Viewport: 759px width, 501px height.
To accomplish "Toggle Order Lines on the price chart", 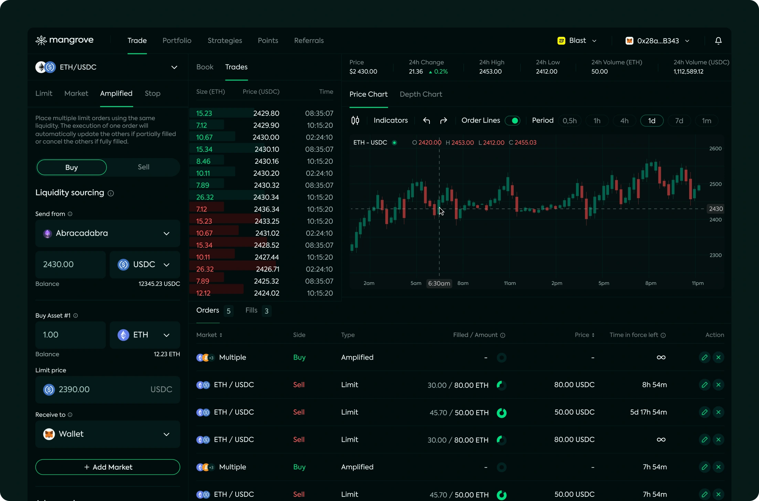I will click(513, 120).
